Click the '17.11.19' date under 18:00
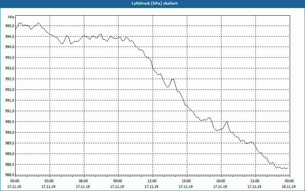Image resolution: width=305 pixels, height=191 pixels. click(220, 187)
